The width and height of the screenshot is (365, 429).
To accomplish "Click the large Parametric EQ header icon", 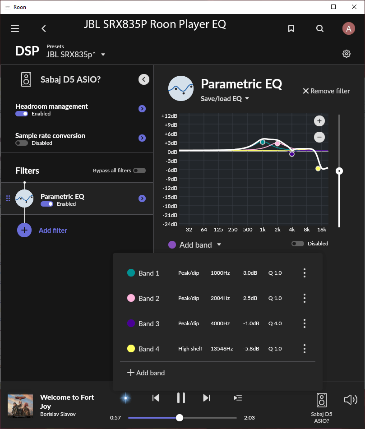I will click(181, 88).
